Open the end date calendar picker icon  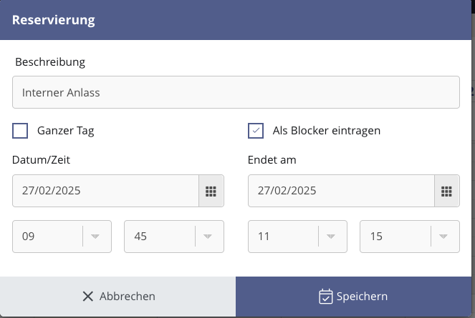click(x=446, y=191)
